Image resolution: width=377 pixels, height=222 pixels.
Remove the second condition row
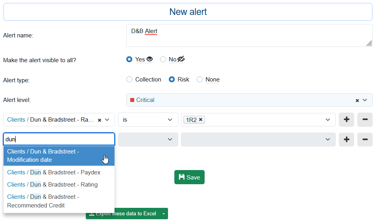(x=365, y=139)
